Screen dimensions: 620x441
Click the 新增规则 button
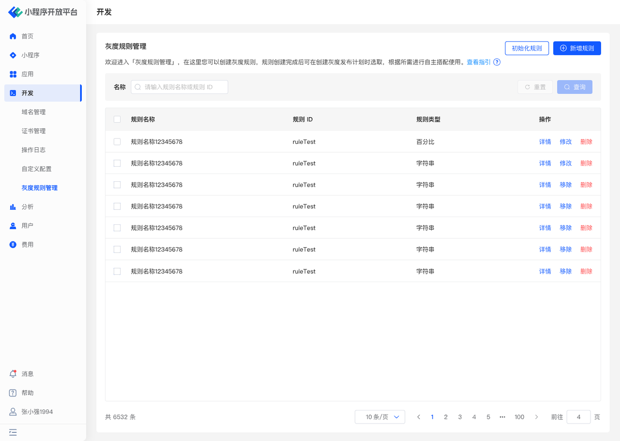point(577,48)
